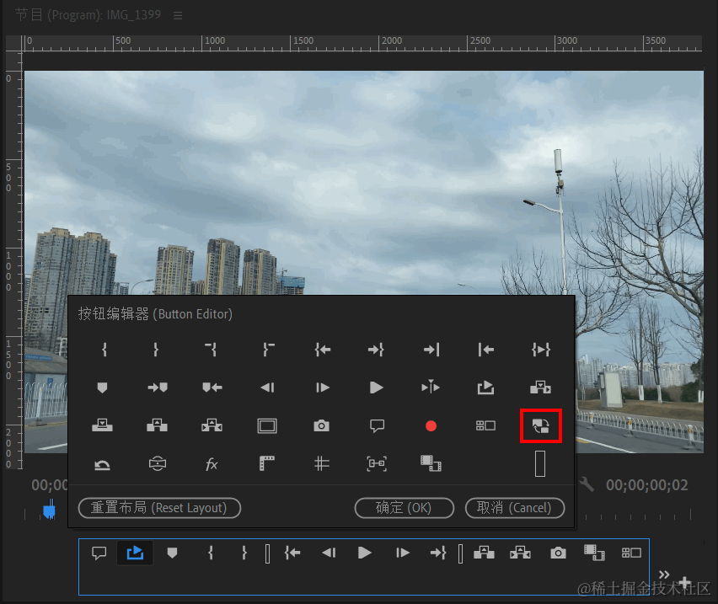The width and height of the screenshot is (718, 604).
Task: Toggle the Show Guides grid icon
Action: coord(322,463)
